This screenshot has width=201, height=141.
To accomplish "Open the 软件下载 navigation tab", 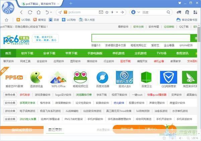I will click(x=27, y=53).
